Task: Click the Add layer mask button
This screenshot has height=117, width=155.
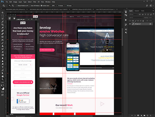Action: [x=138, y=115]
